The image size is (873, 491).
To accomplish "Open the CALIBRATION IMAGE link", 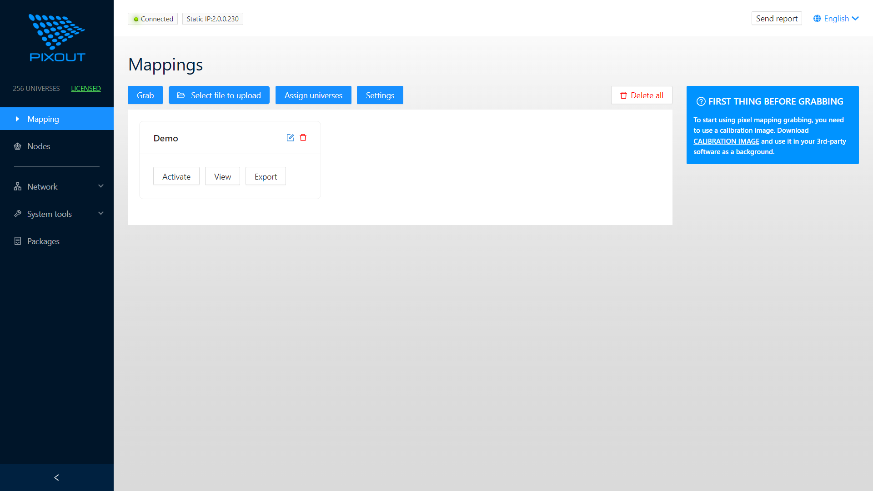I will (726, 141).
